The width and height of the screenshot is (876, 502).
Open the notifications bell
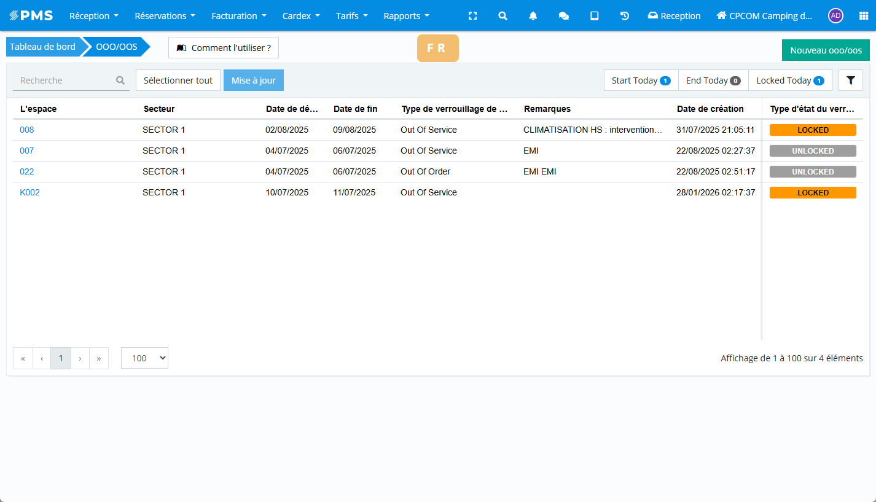click(533, 16)
